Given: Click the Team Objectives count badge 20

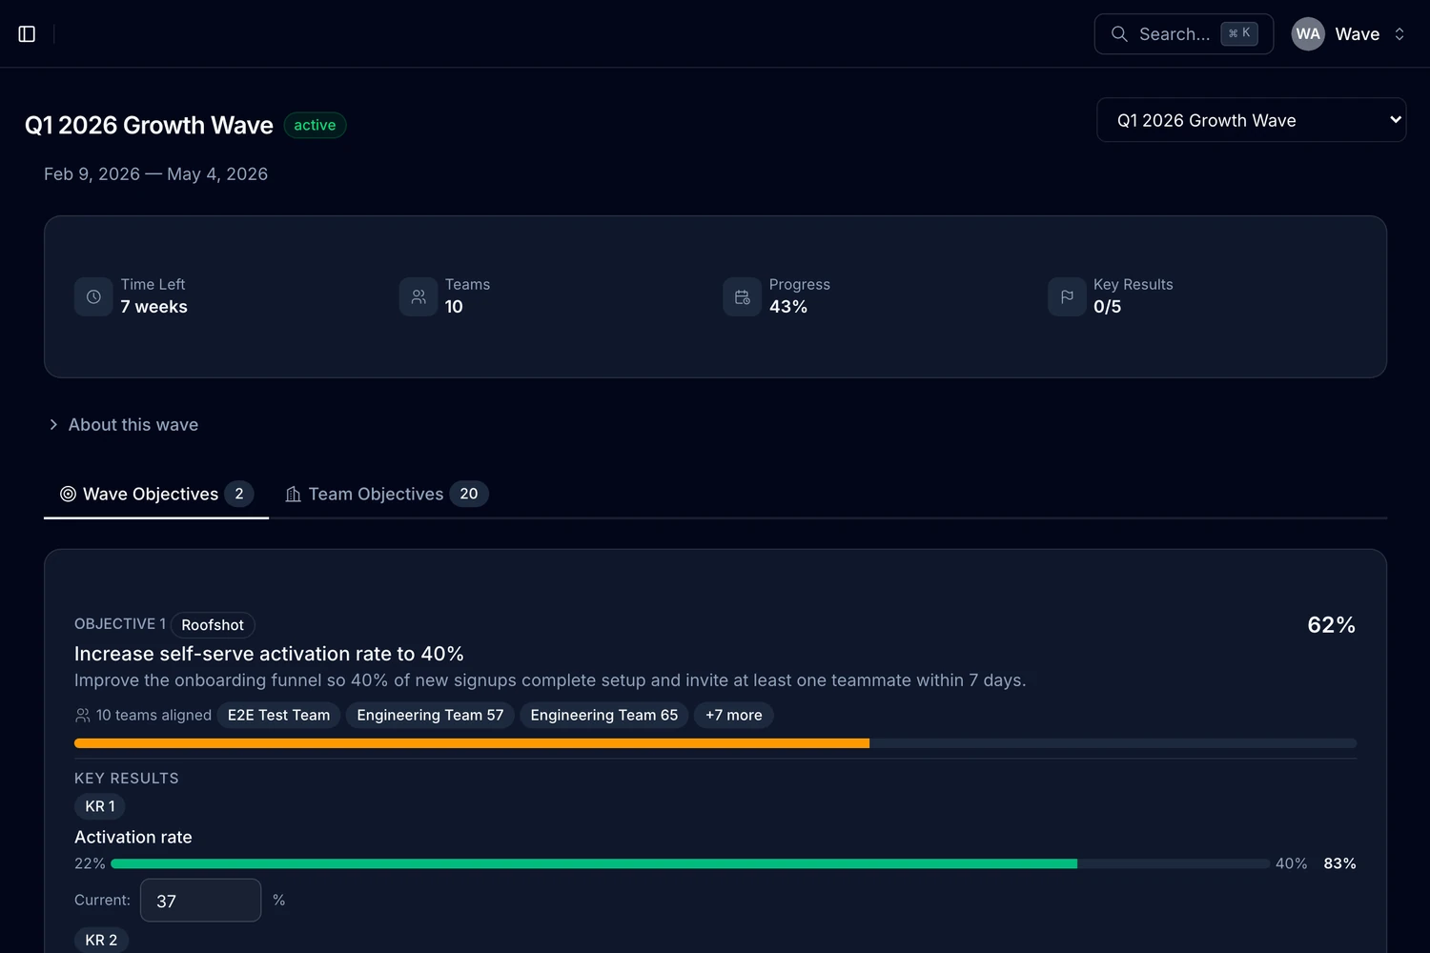Looking at the screenshot, I should click(x=469, y=494).
